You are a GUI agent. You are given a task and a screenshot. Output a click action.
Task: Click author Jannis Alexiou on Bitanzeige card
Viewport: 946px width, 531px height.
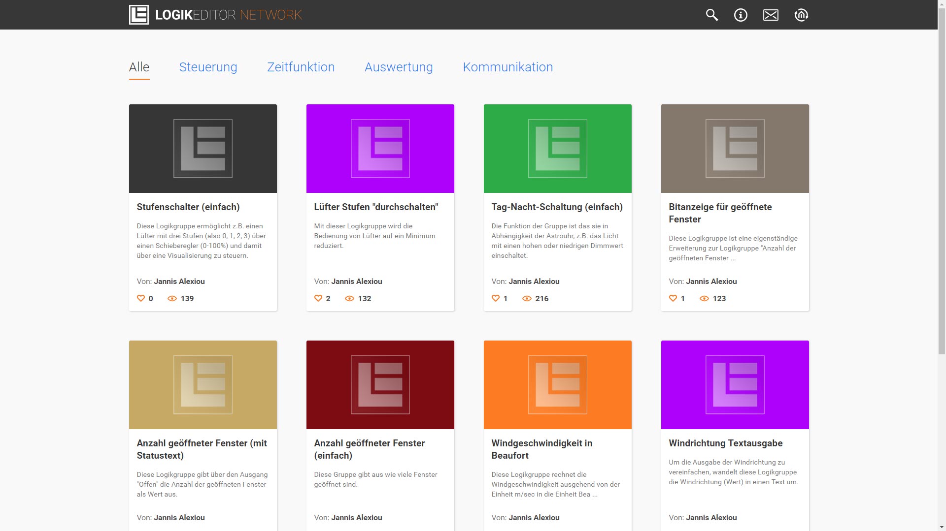coord(711,281)
